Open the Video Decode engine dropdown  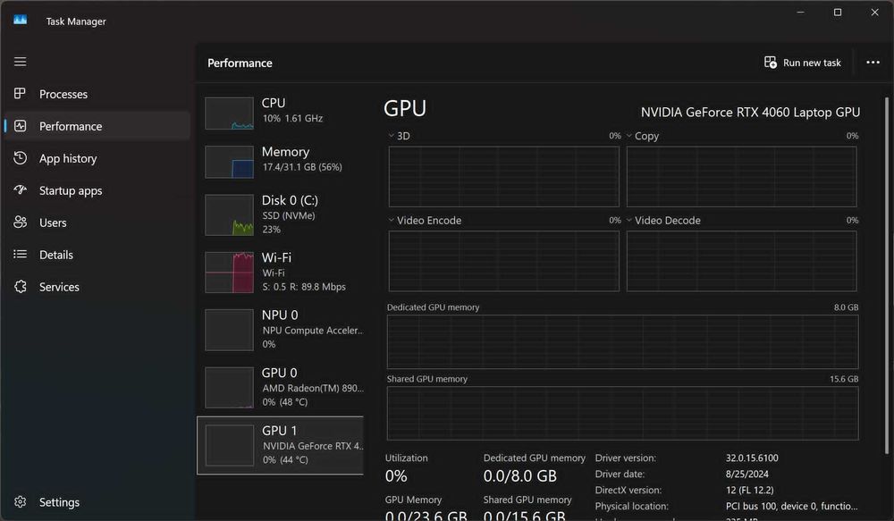629,220
